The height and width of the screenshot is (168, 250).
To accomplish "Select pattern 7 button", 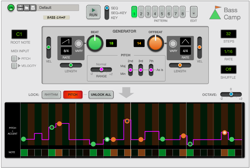I will [176, 12].
